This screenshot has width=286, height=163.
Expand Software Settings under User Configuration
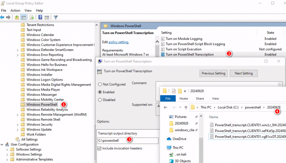pyautogui.click(x=7, y=150)
